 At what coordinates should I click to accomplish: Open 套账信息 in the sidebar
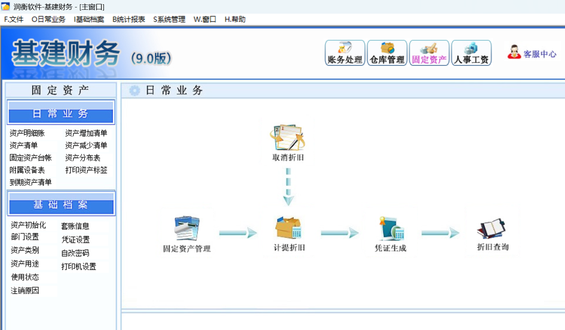pyautogui.click(x=75, y=226)
